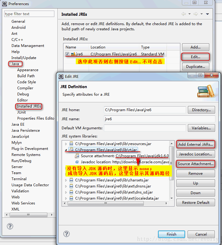Click right arrow of preferences tree scrollbar
222x245 pixels.
52,215
